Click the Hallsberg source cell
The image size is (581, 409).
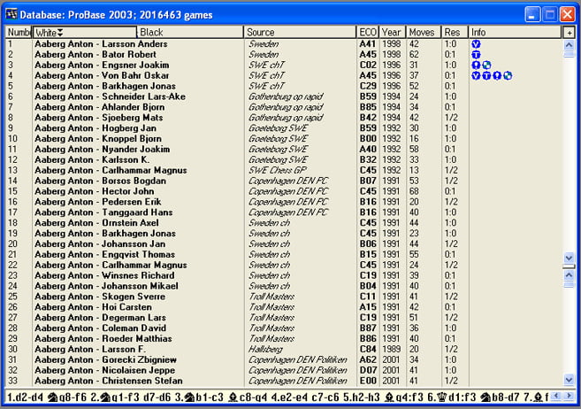click(x=265, y=350)
